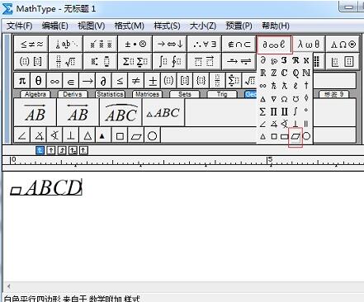Open the summation templates palette
Image resolution: width=364 pixels, height=302 pixels.
pyautogui.click(x=135, y=61)
